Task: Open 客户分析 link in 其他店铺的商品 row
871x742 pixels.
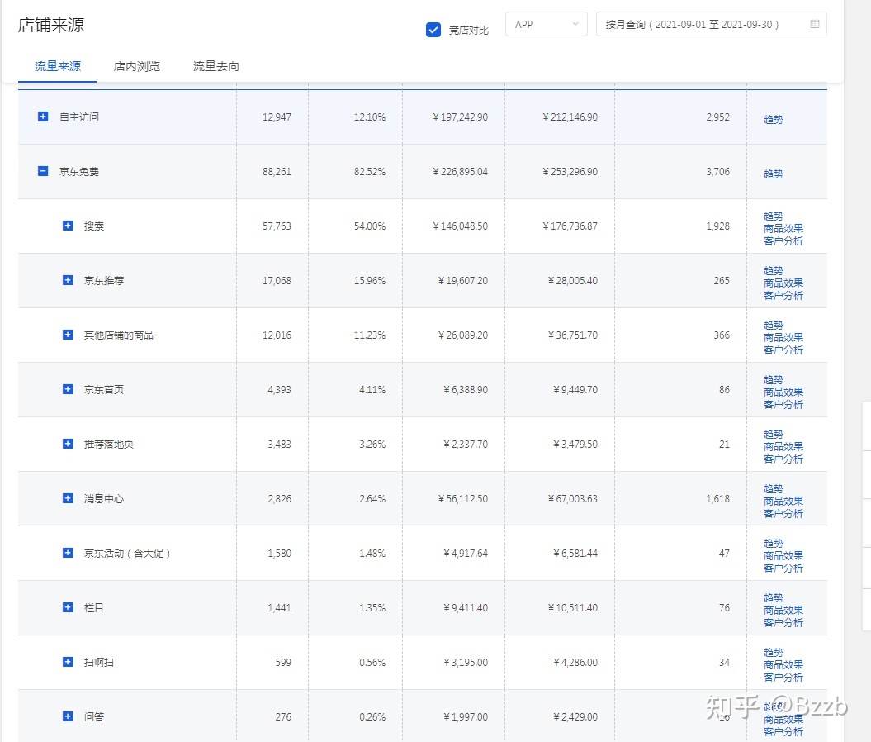Action: click(x=783, y=350)
